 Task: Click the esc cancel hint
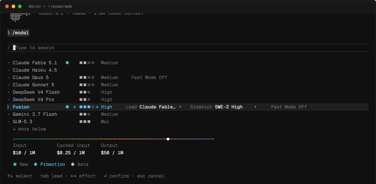pos(150,176)
